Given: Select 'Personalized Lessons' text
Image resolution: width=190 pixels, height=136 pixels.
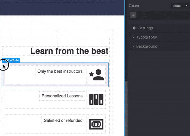Looking at the screenshot, I should coord(62,96).
